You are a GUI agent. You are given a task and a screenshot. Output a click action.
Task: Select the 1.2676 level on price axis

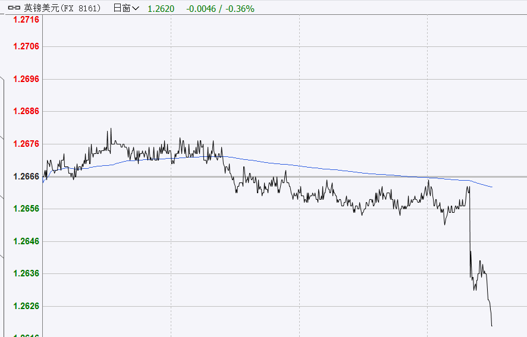[x=26, y=144]
